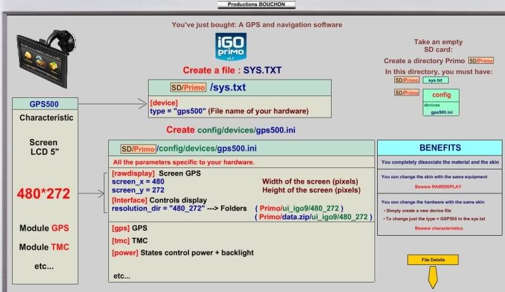
Task: Click the SD/Primo badge left of green sys.txt box
Action: [407, 80]
